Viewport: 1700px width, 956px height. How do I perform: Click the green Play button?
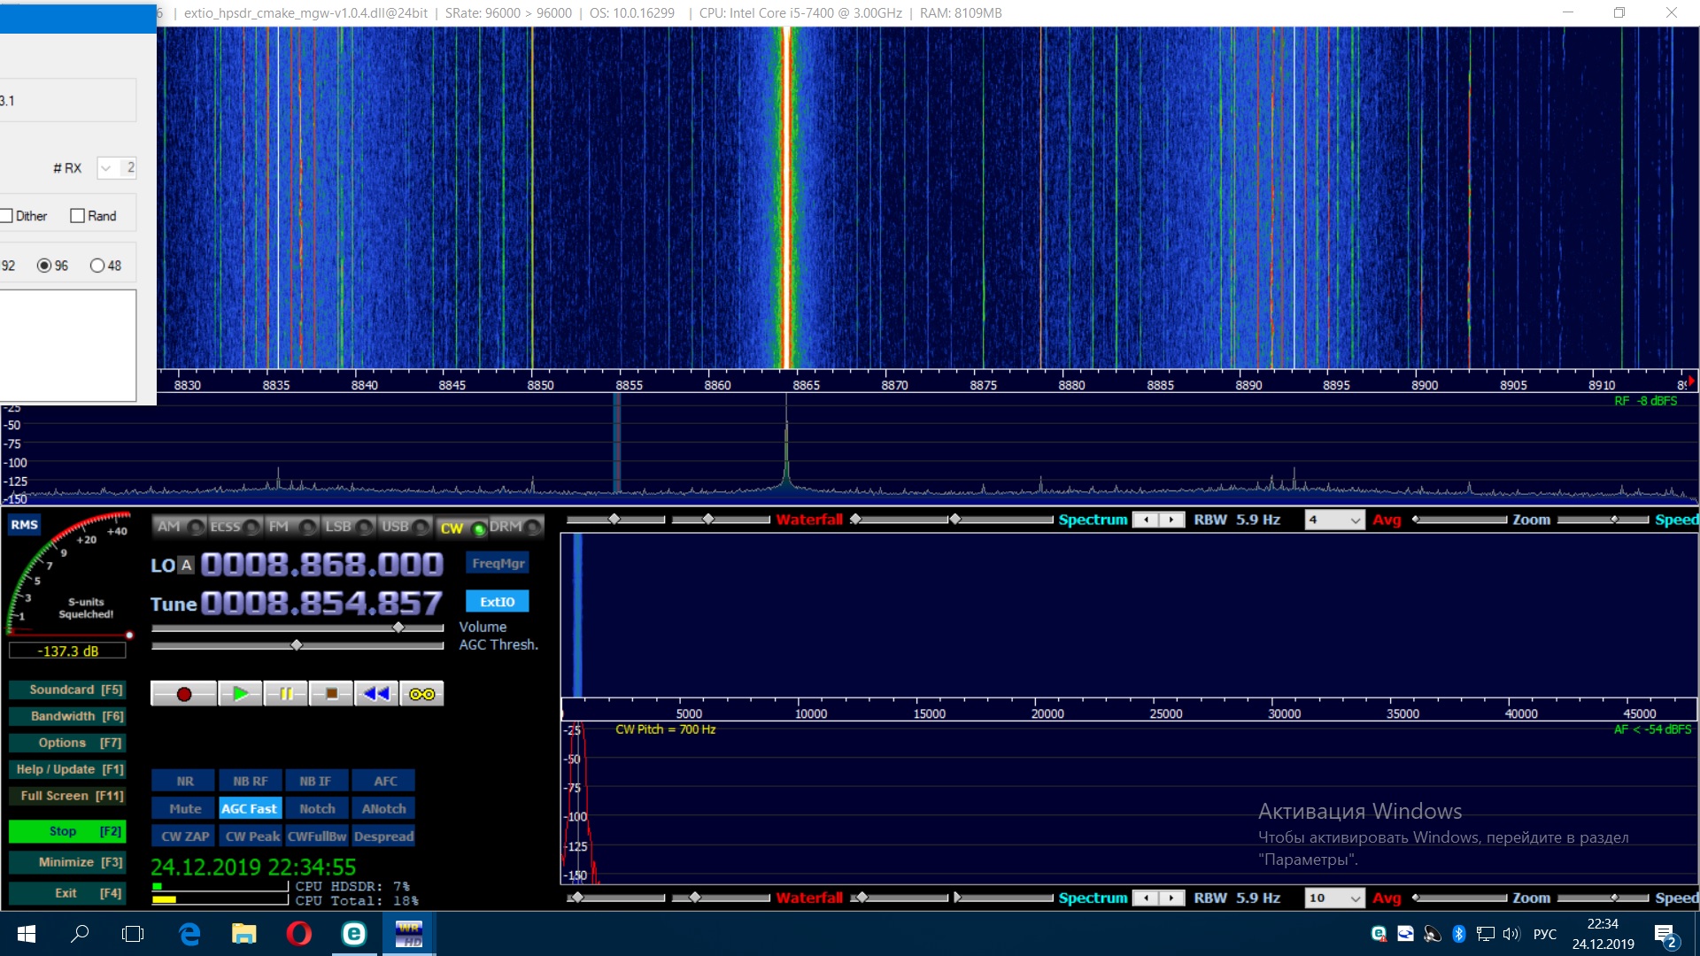tap(240, 694)
